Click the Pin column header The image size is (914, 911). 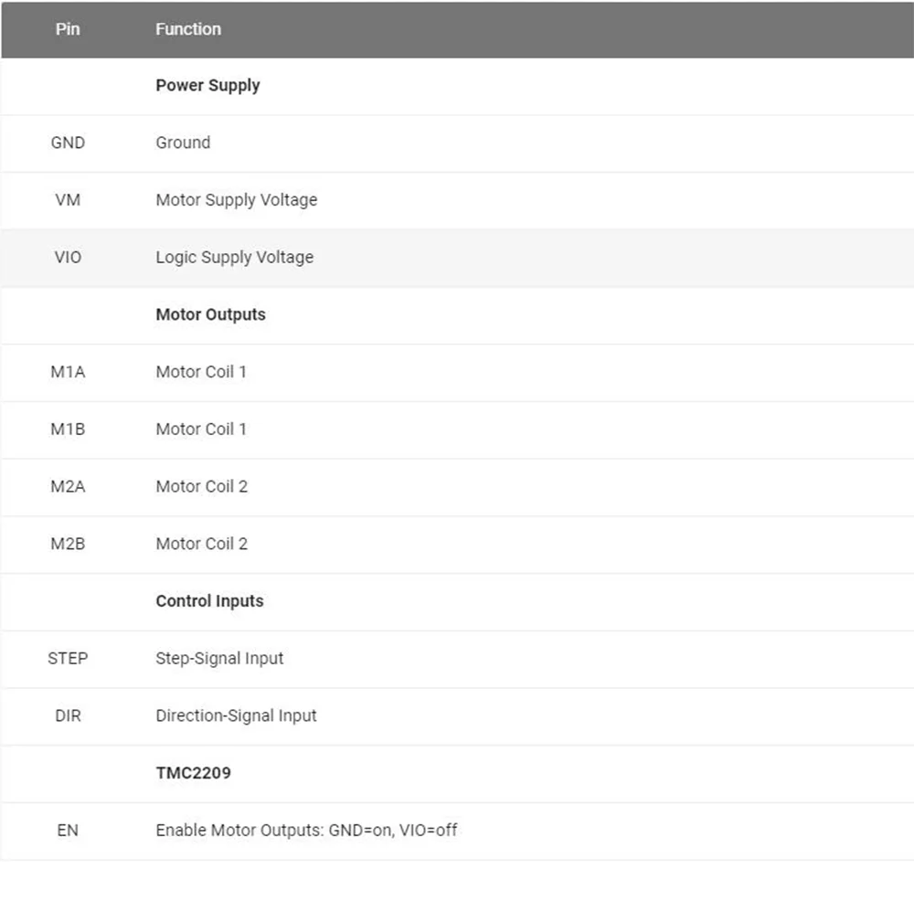68,29
